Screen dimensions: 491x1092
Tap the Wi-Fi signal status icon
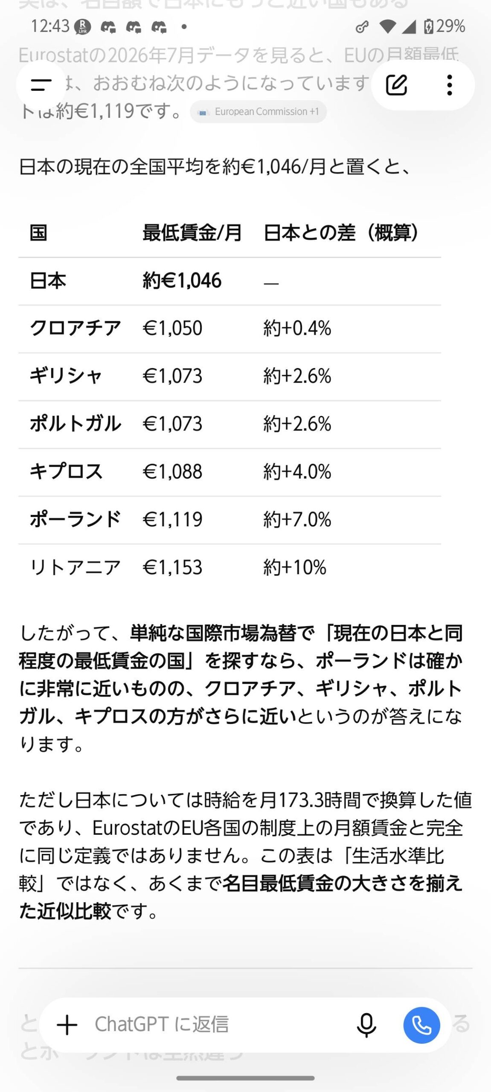[387, 27]
